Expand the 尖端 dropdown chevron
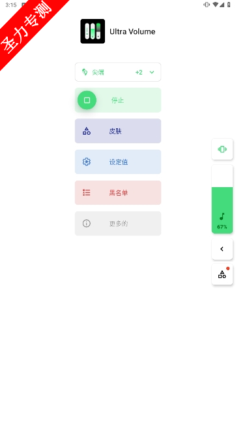This screenshot has width=236, height=422. coord(152,72)
